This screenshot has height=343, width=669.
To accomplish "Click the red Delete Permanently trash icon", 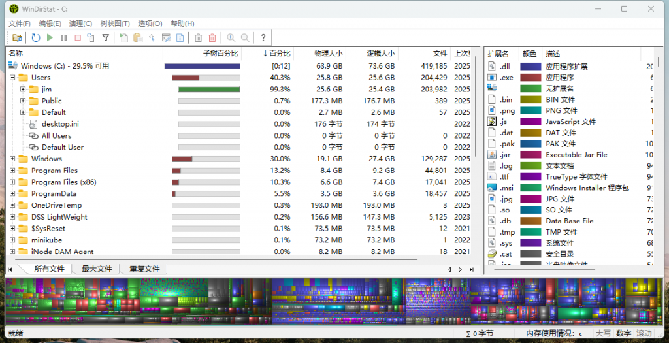I will click(x=212, y=37).
